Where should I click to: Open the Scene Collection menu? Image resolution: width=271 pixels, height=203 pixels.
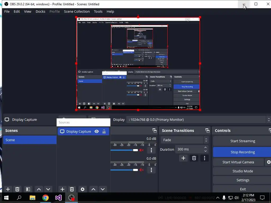point(77,12)
